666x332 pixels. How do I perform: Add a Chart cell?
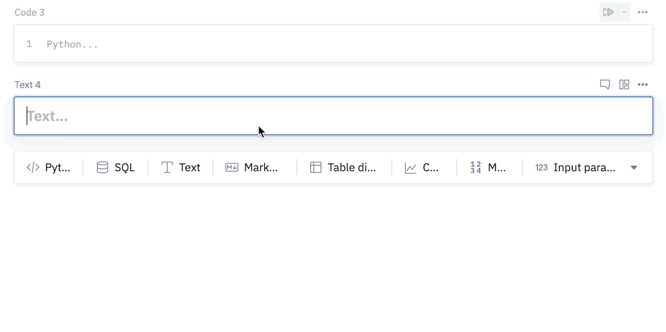[x=422, y=167]
